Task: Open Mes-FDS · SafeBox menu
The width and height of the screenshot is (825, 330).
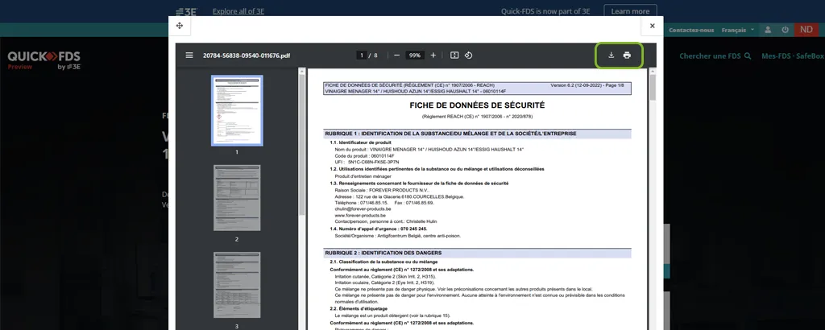Action: 793,56
